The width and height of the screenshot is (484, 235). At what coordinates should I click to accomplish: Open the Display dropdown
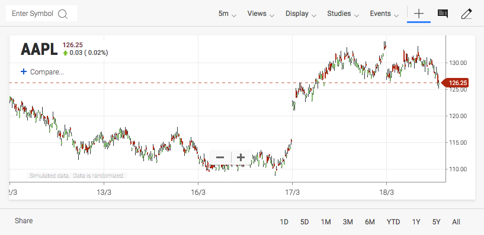point(300,14)
